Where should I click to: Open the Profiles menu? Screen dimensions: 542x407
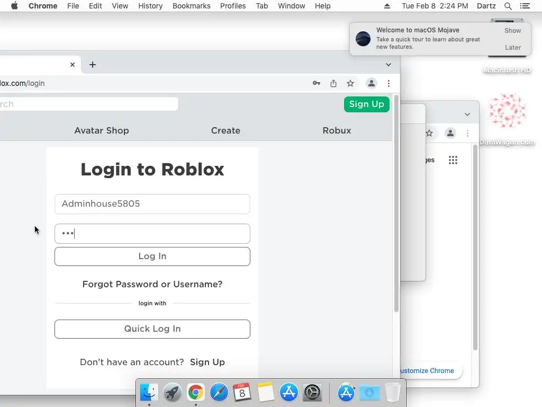coord(233,6)
